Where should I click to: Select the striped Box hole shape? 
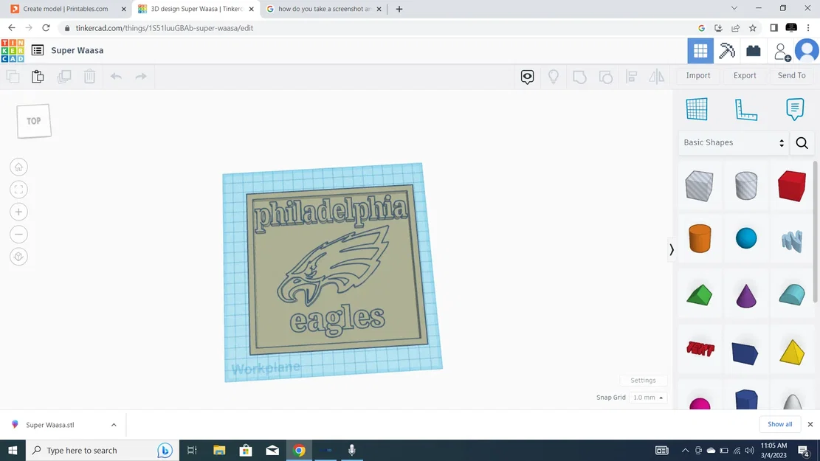(x=699, y=186)
